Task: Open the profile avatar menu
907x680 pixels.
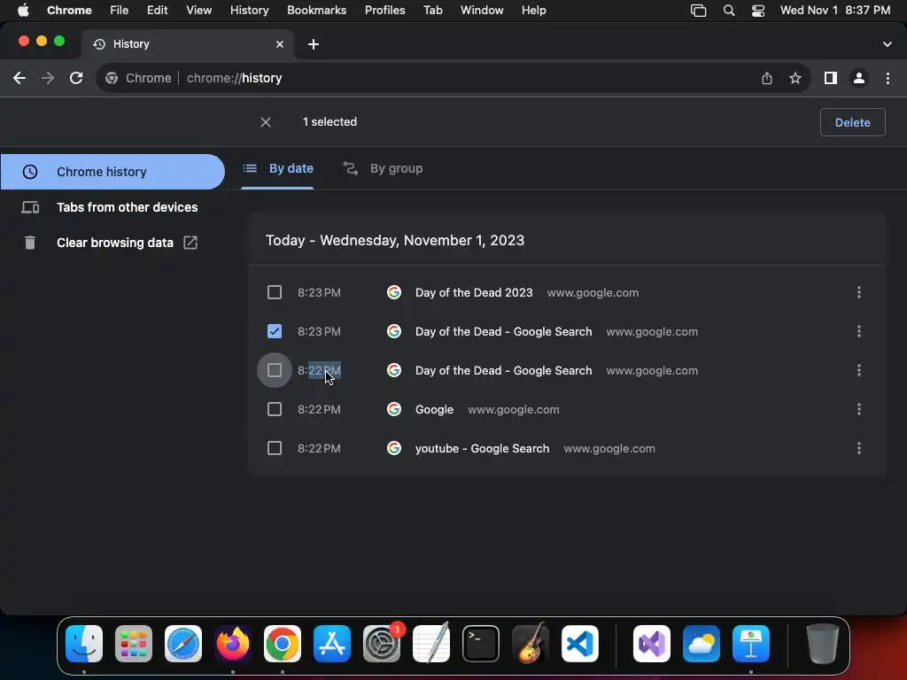Action: pos(859,78)
